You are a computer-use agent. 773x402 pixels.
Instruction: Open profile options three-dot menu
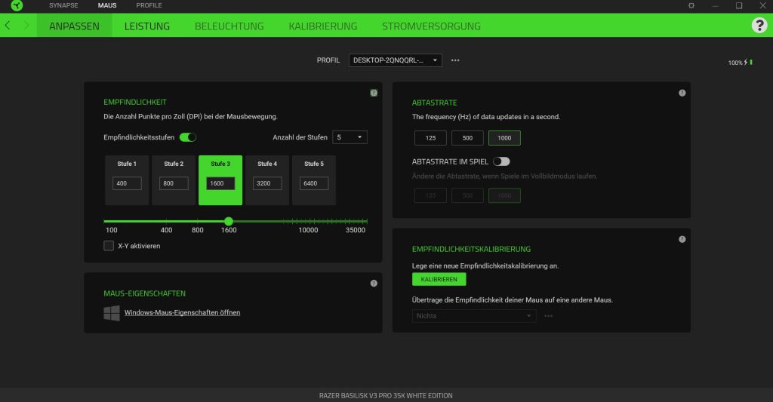pyautogui.click(x=455, y=60)
